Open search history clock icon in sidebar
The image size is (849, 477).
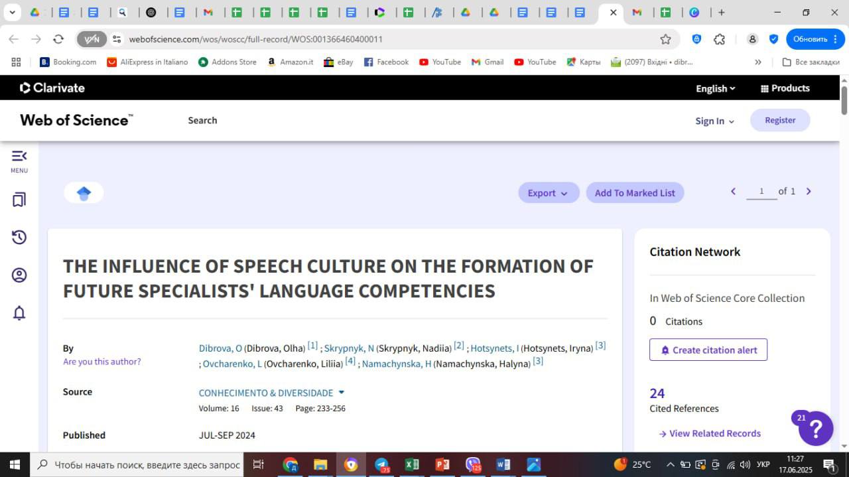[19, 238]
